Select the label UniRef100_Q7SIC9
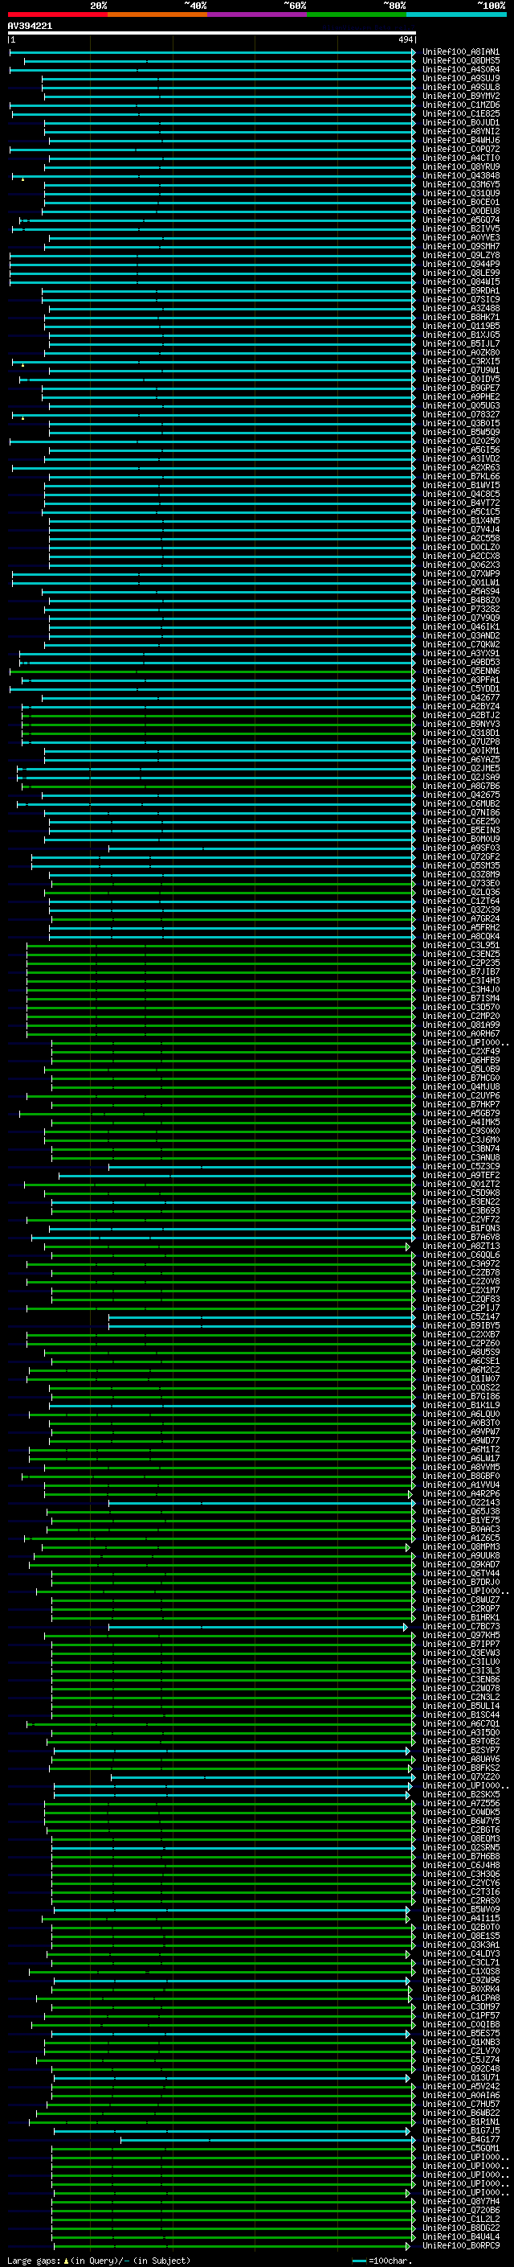This screenshot has height=2267, width=514. coord(460,299)
